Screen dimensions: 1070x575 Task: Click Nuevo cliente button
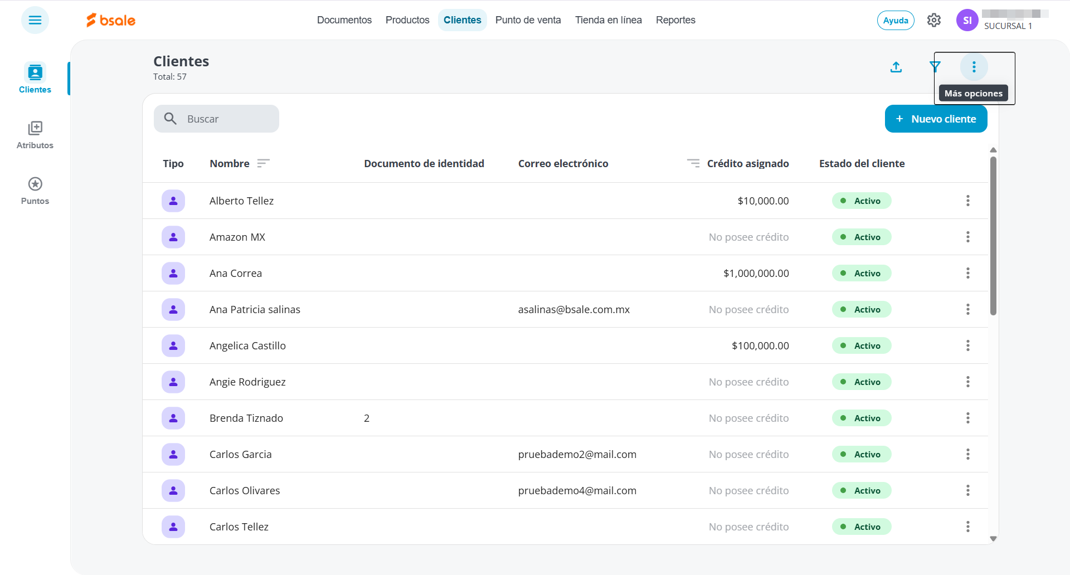(936, 119)
